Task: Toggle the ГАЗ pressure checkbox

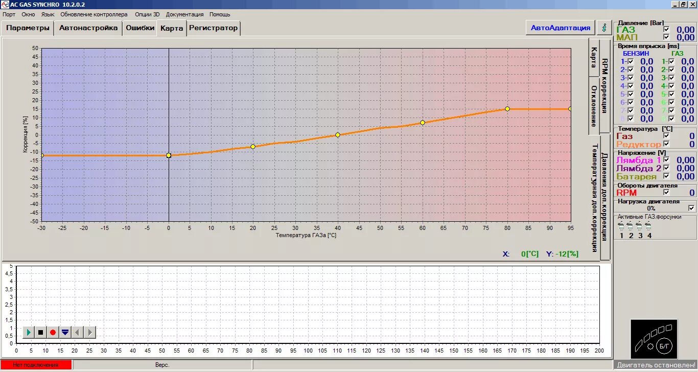Action: [666, 30]
